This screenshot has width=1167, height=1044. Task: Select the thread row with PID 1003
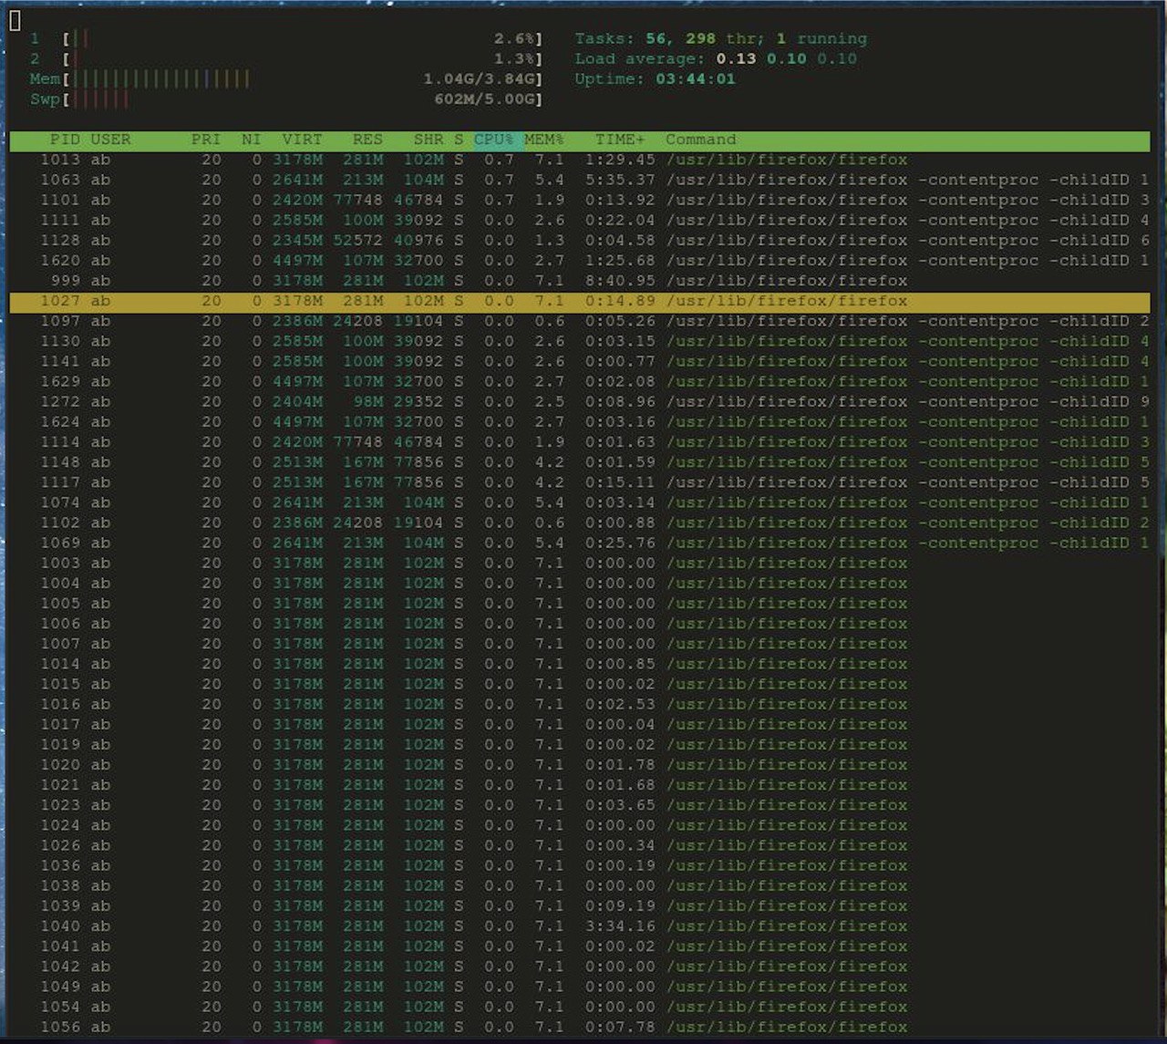tap(580, 563)
